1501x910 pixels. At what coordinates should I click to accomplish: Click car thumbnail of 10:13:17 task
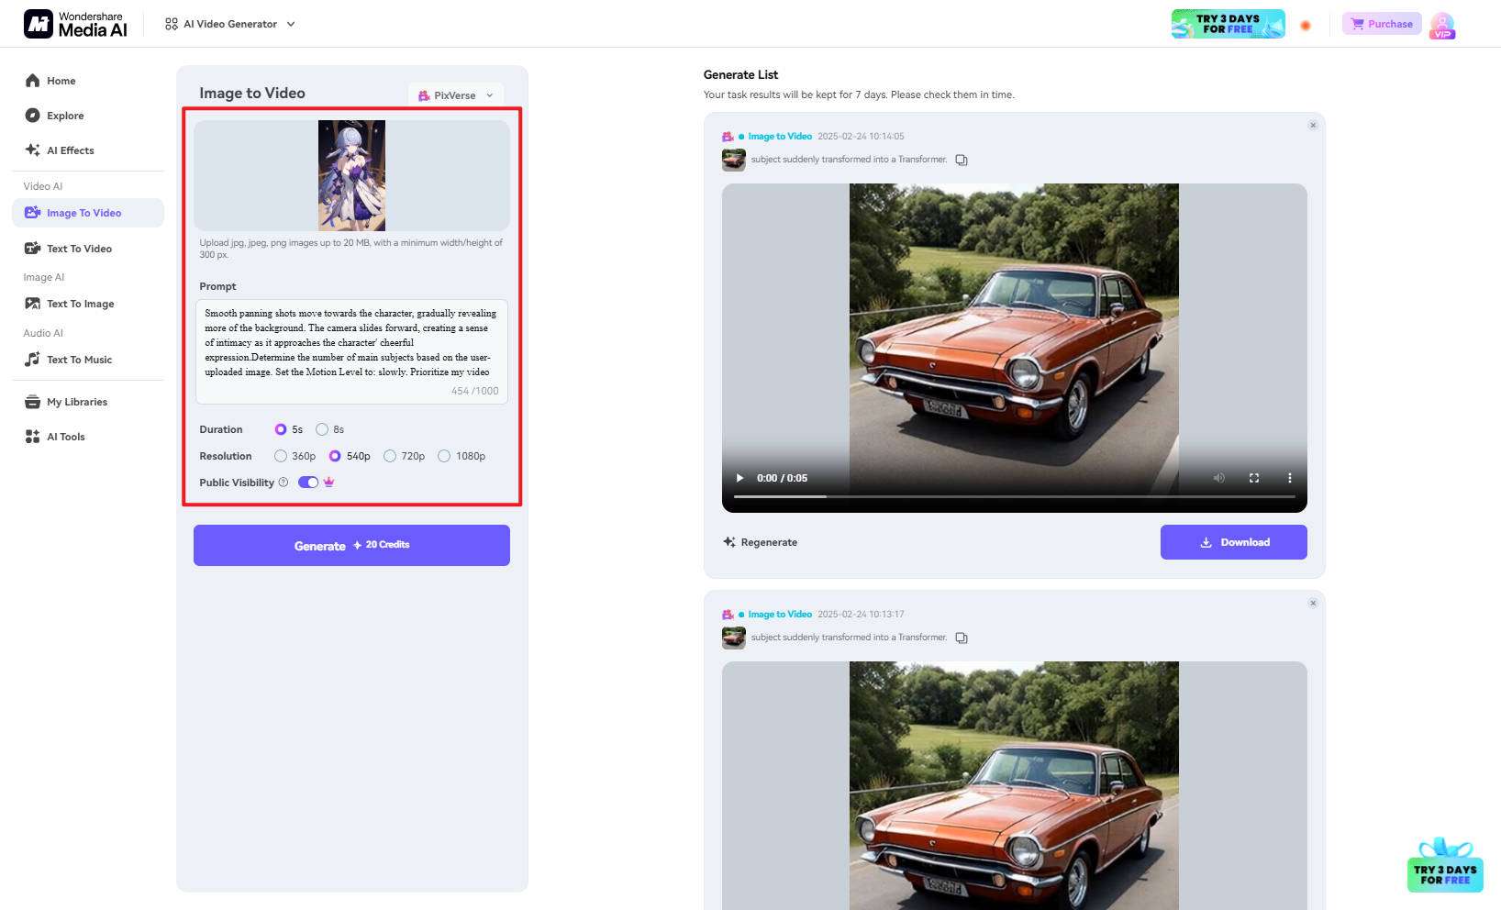tap(734, 638)
